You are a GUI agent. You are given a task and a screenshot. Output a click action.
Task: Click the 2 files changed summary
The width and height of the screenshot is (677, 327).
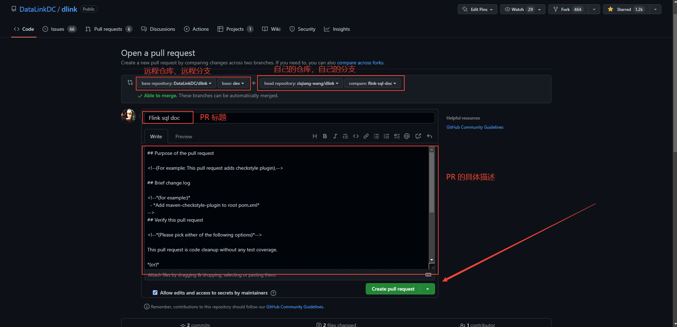coord(336,325)
